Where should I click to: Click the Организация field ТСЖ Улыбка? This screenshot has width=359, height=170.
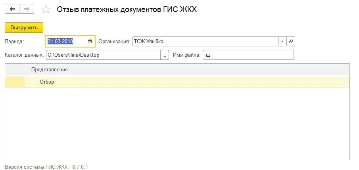click(205, 42)
